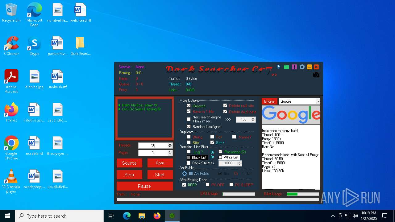
Task: Open Recycle Bin on desktop
Action: tap(11, 13)
